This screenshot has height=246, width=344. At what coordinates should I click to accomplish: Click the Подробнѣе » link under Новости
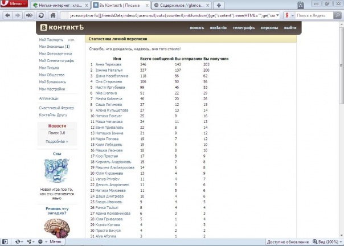(x=57, y=142)
